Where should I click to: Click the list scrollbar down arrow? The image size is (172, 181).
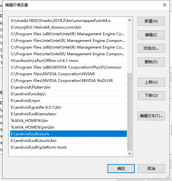(130, 153)
